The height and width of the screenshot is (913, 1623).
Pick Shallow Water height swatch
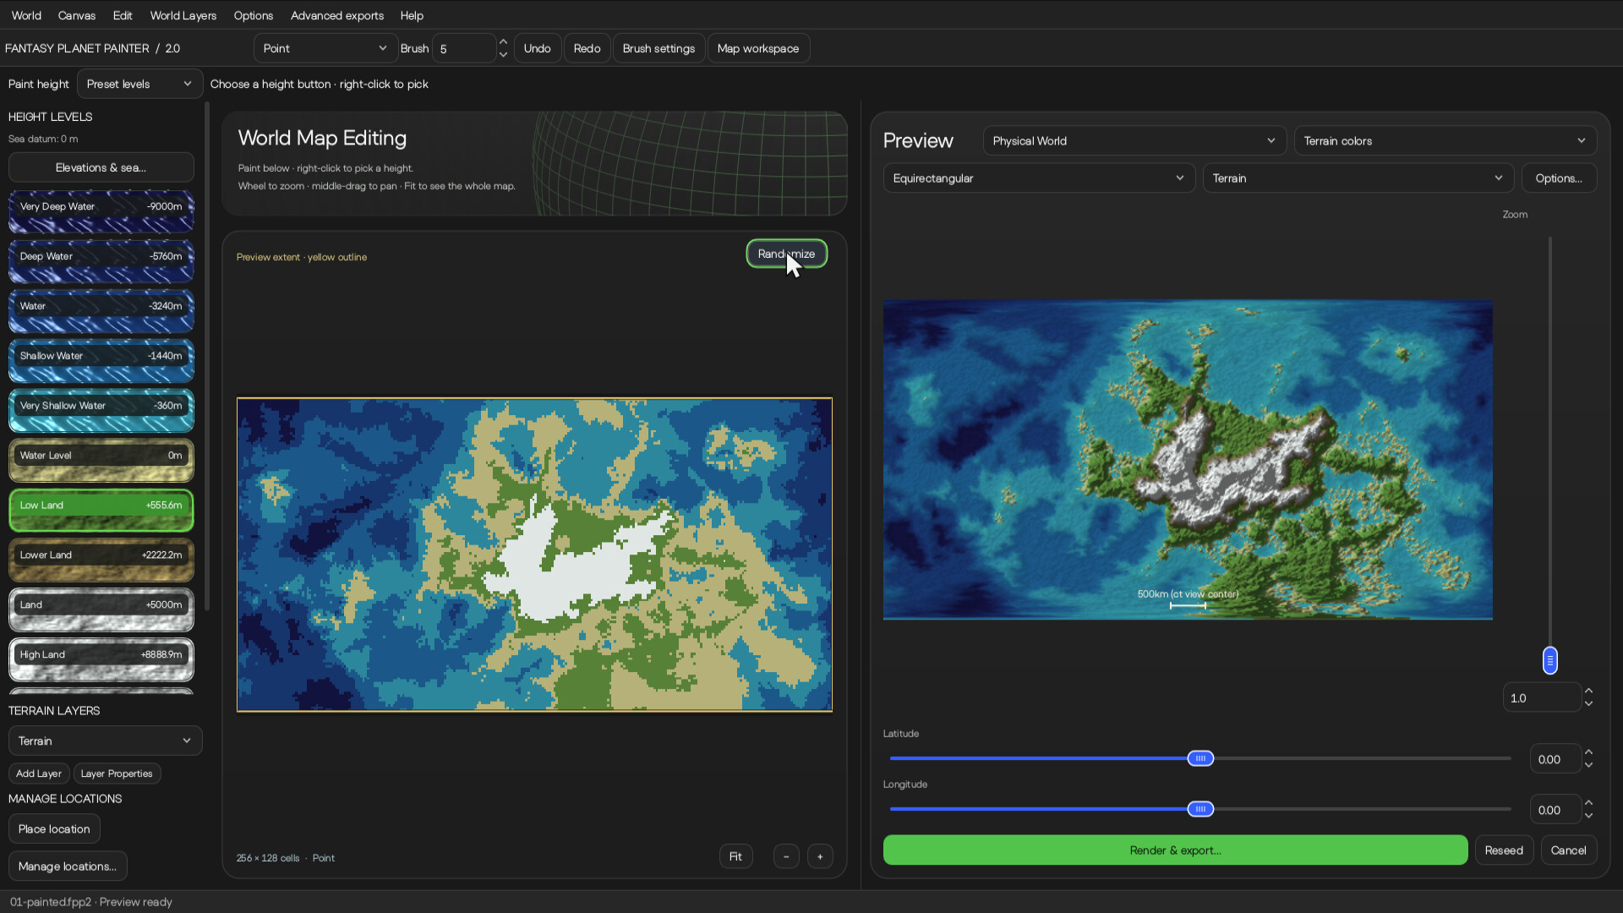tap(101, 361)
